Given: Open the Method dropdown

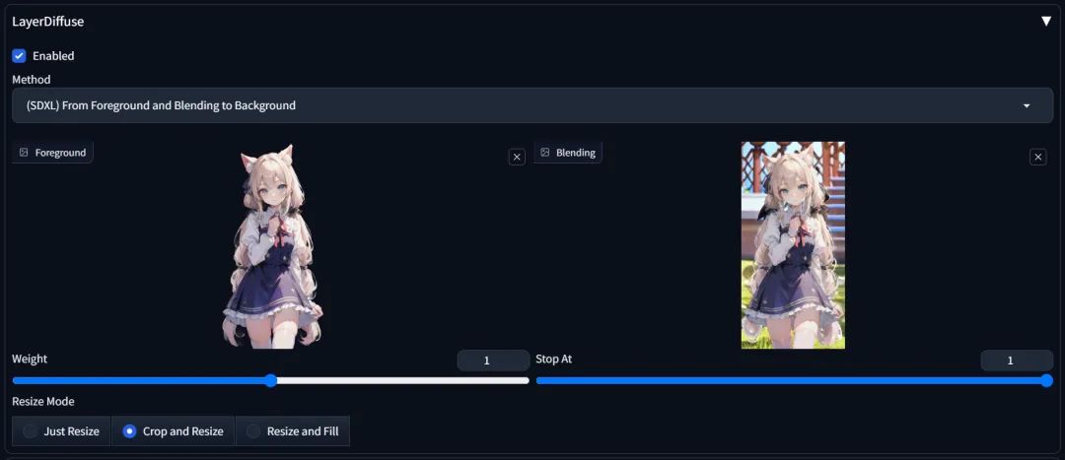Looking at the screenshot, I should click(x=532, y=105).
